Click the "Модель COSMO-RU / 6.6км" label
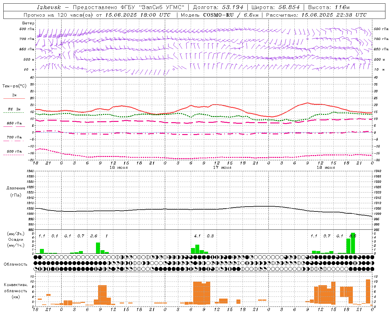Viewport: 390px width, 312px height. [x=220, y=15]
